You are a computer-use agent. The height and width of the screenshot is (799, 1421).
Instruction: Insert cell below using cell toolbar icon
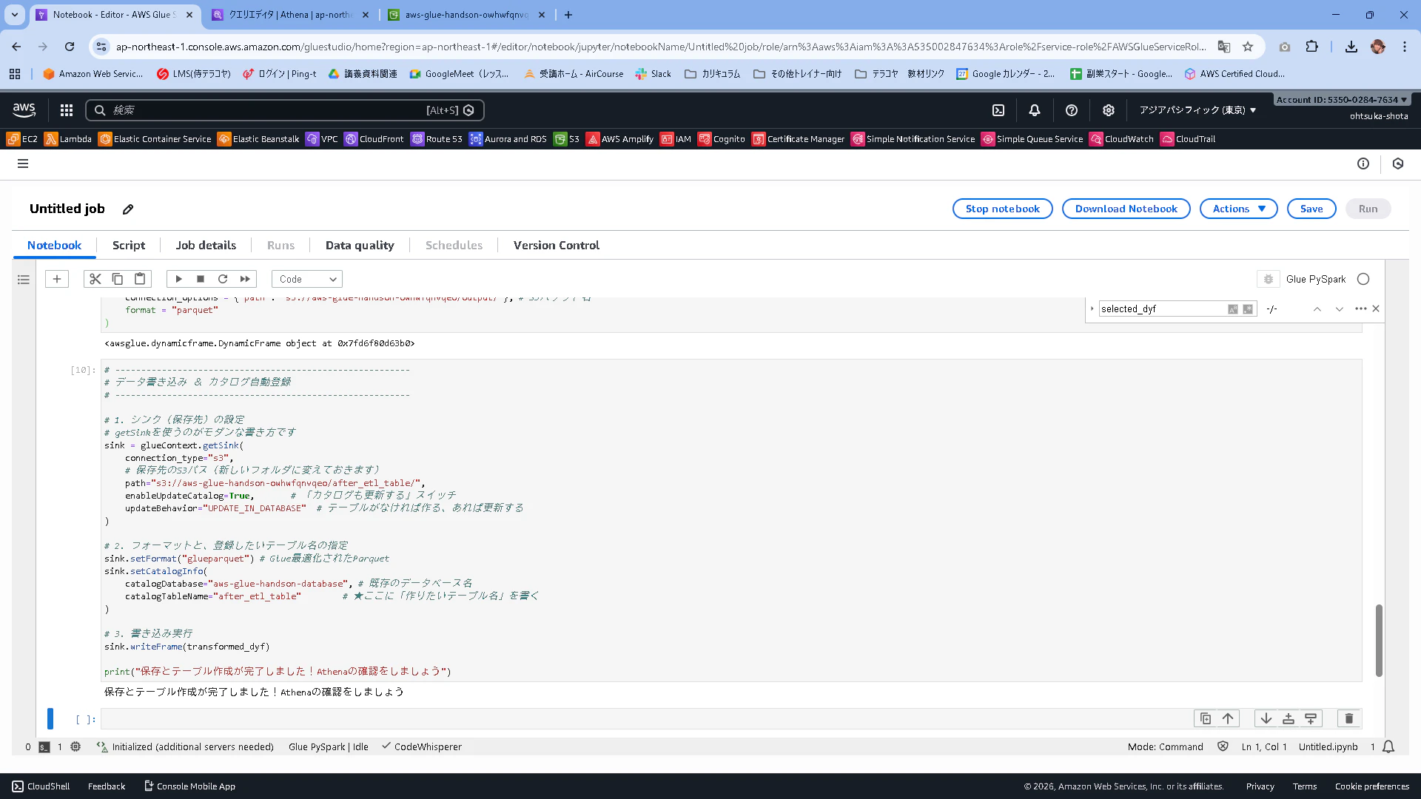coord(1311,718)
